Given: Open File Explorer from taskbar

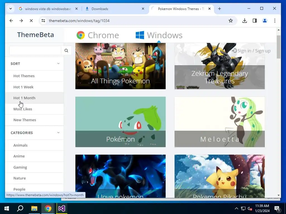Looking at the screenshot, I should [34, 208].
